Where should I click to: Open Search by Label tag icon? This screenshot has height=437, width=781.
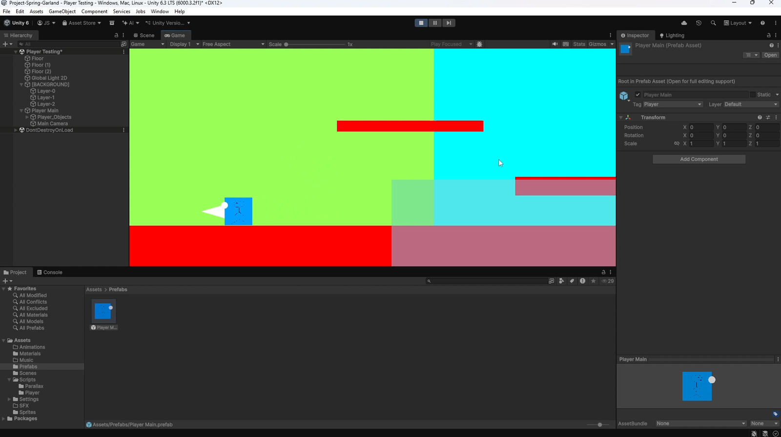[x=572, y=281]
